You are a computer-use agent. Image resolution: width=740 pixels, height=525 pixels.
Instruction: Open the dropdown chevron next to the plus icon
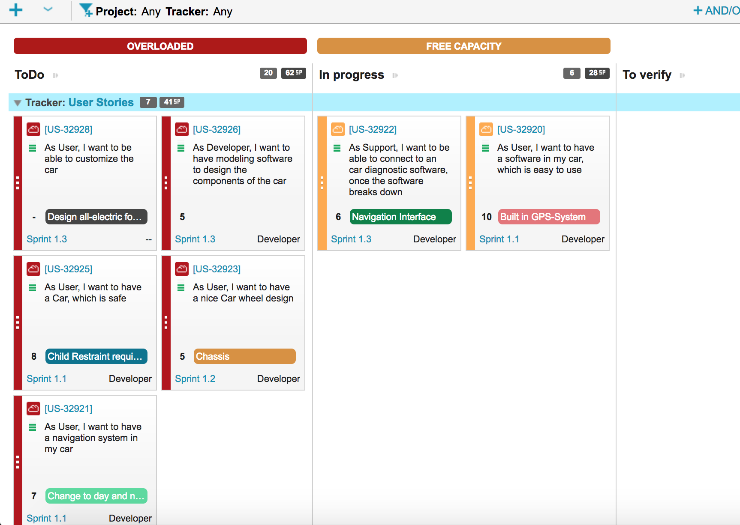coord(47,9)
